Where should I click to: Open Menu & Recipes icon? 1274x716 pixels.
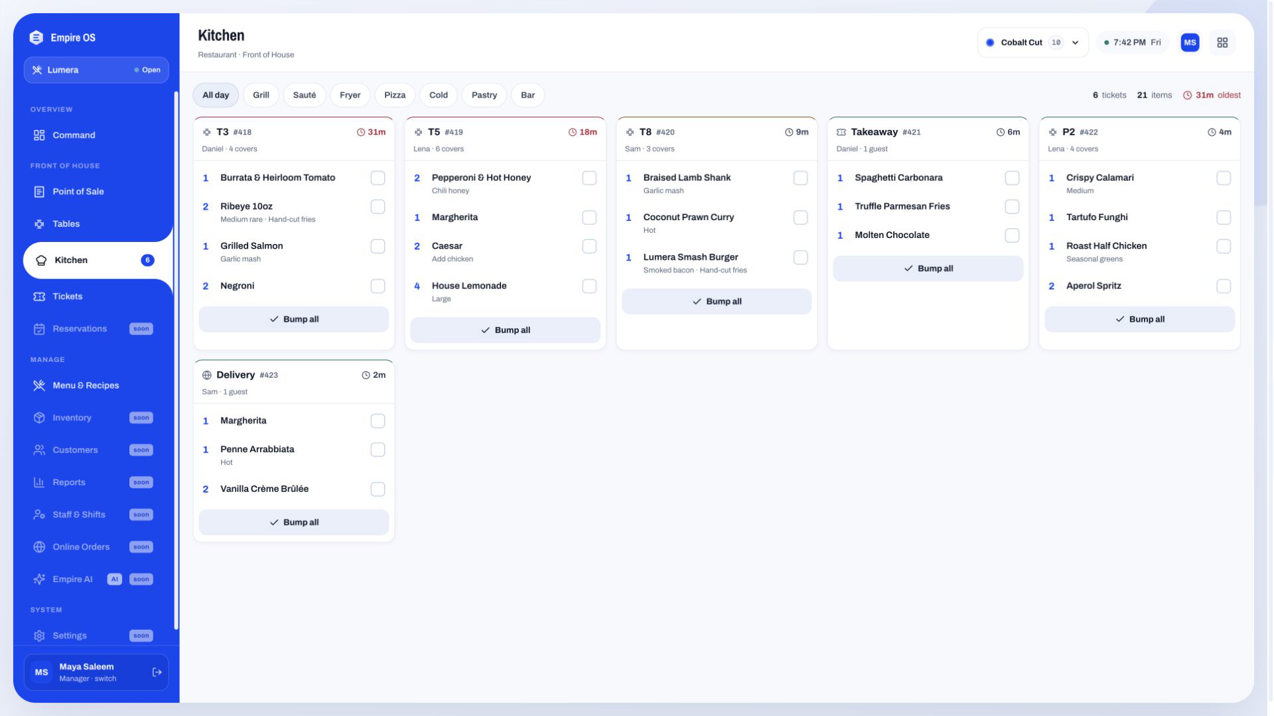39,385
